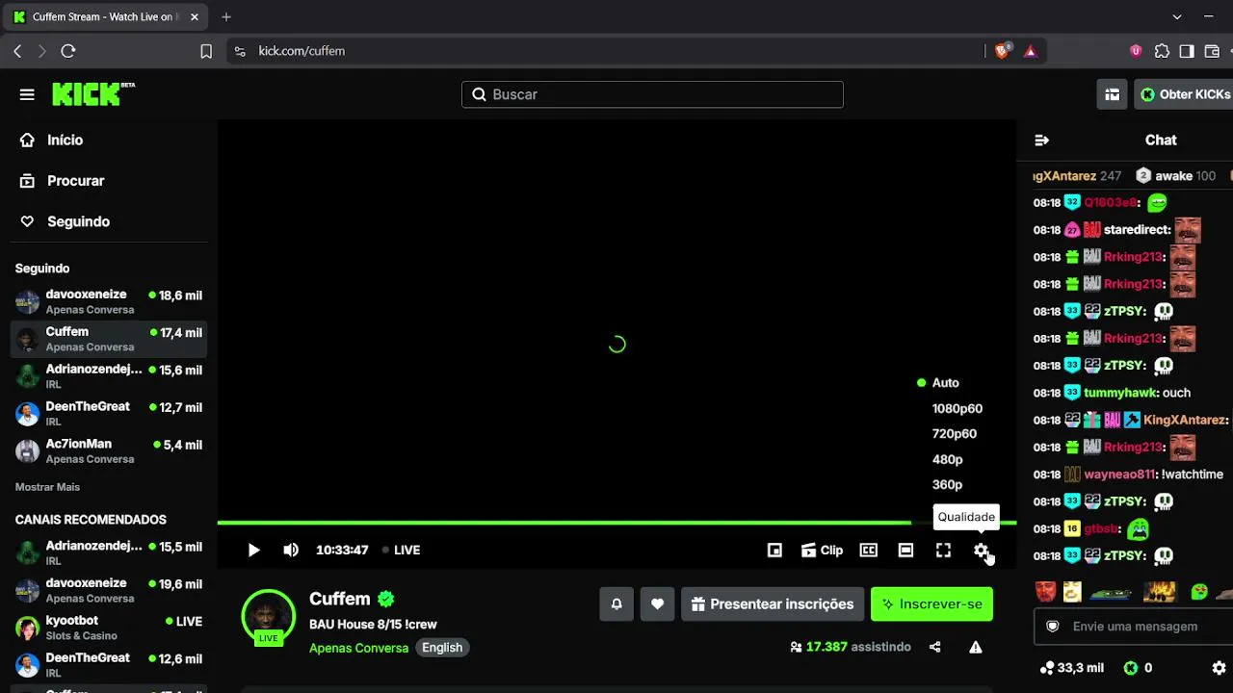Expand list with Mostrar Mais
1233x693 pixels.
(x=47, y=487)
